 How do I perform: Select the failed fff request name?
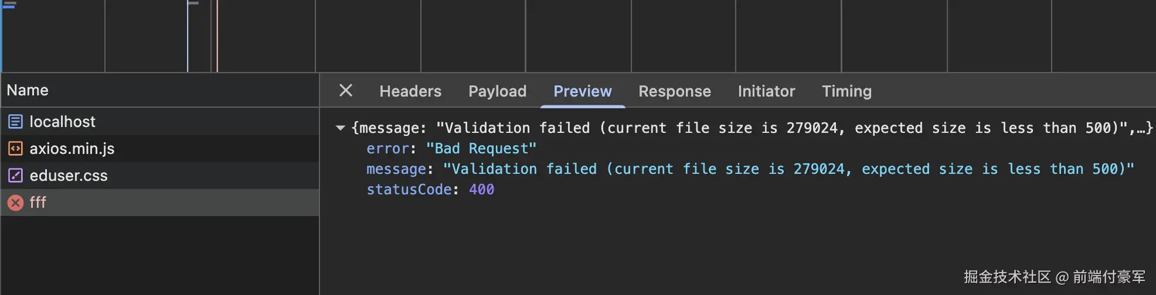pos(38,203)
